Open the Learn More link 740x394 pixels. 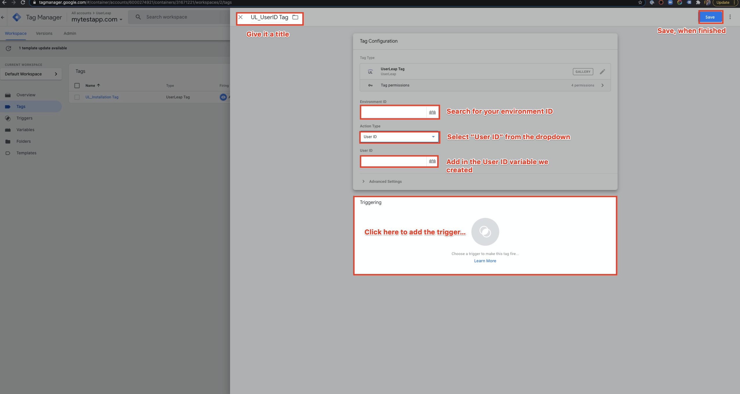(485, 261)
